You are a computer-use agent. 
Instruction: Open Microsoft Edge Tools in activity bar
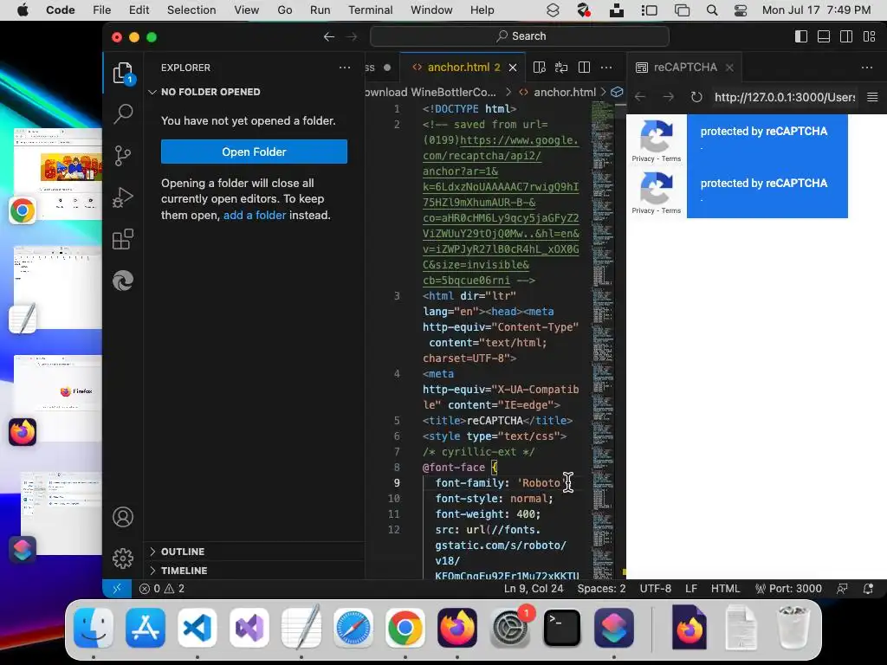pyautogui.click(x=123, y=281)
